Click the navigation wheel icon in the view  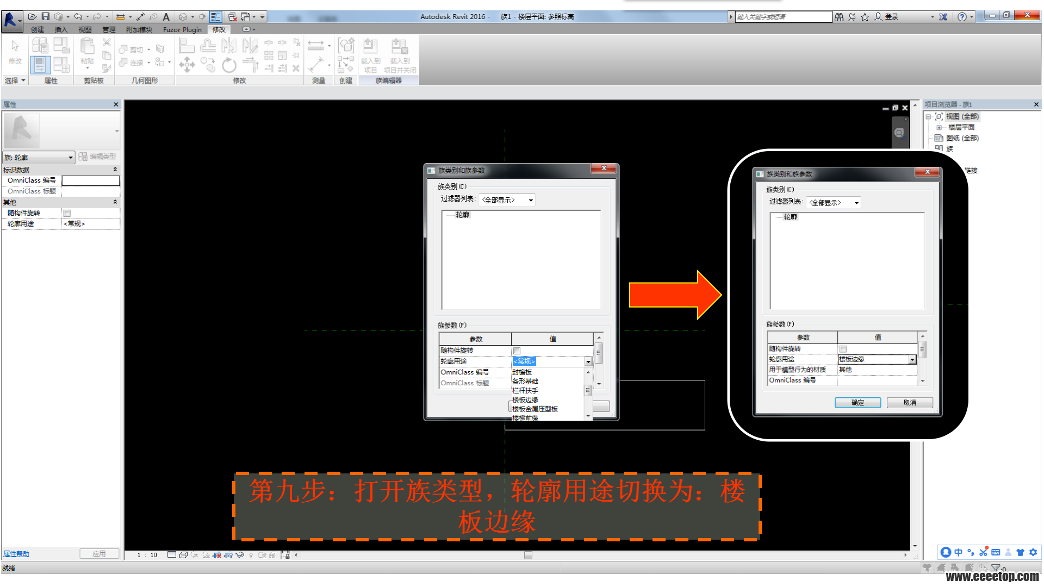(x=899, y=133)
